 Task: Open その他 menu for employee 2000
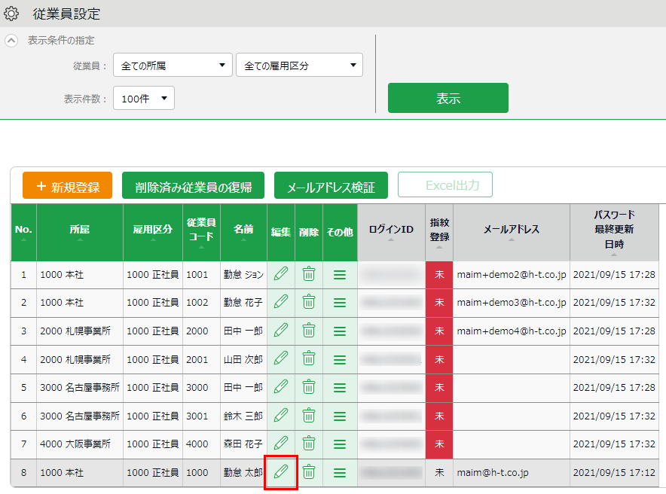(x=339, y=331)
